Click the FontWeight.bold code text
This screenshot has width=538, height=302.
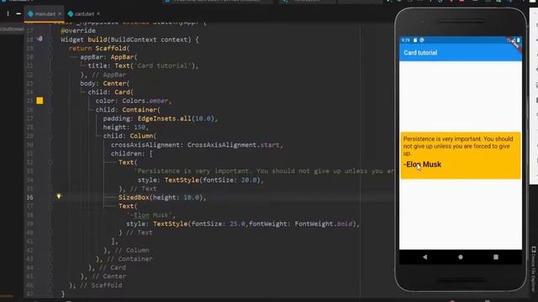(x=323, y=224)
